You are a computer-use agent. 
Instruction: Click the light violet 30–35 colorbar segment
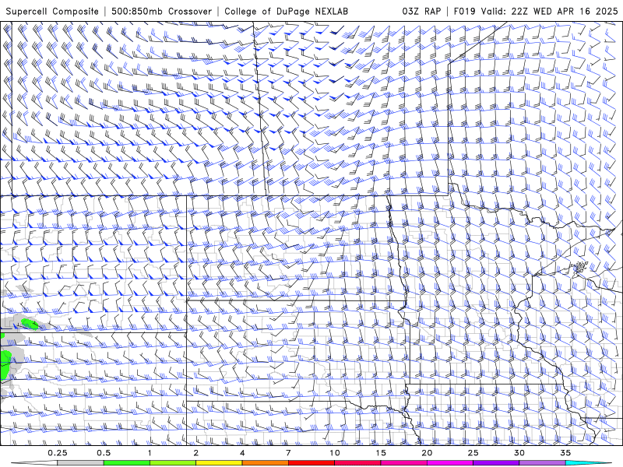[542, 463]
